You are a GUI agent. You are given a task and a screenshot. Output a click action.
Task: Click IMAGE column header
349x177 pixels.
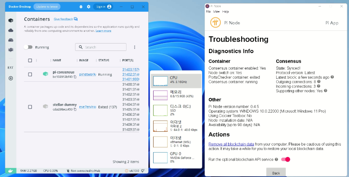tap(84, 60)
